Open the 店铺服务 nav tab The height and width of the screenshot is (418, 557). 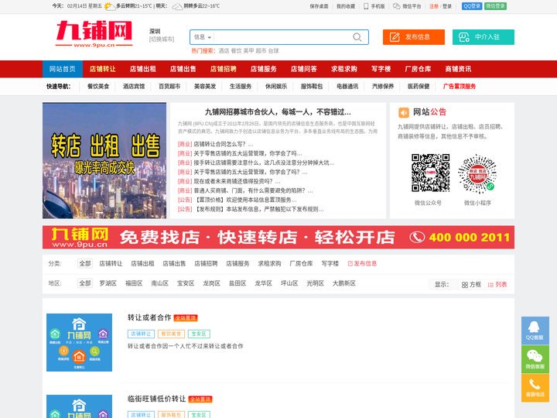click(x=264, y=69)
